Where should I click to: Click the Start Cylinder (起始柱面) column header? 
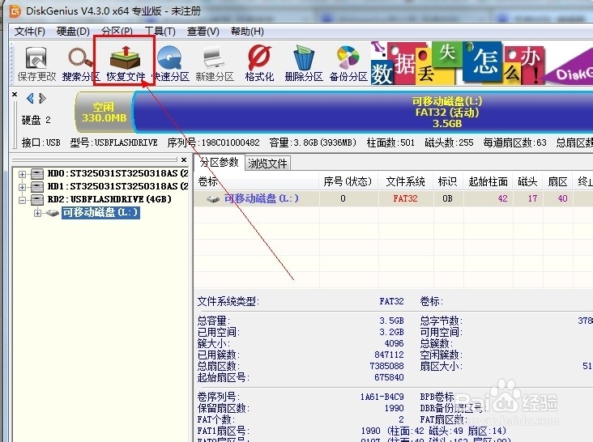(488, 181)
